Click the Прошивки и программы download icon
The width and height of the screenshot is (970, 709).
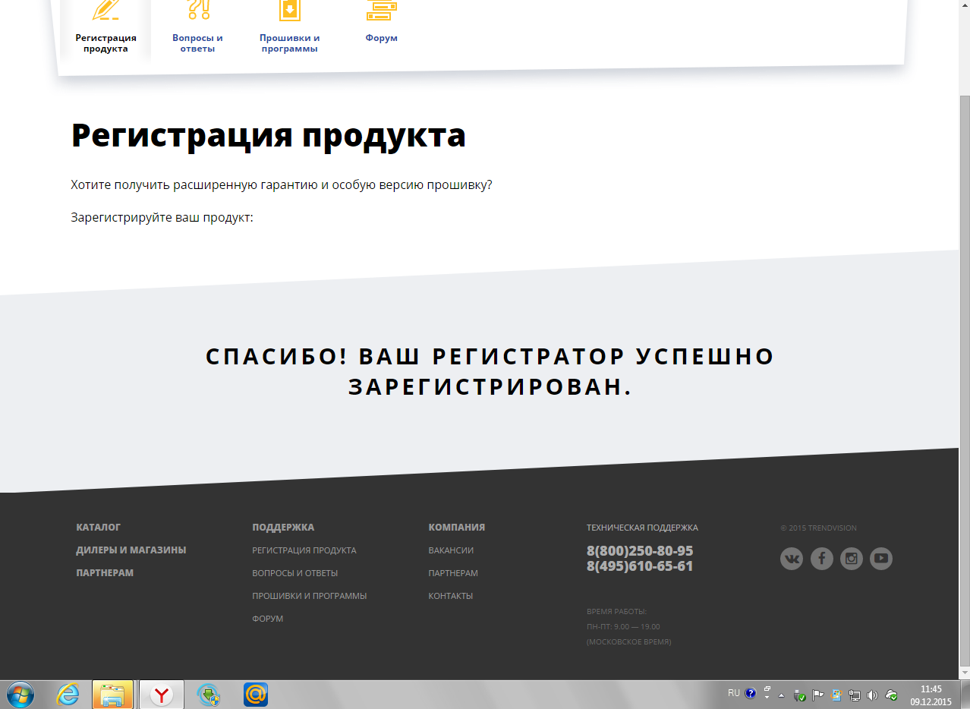289,9
